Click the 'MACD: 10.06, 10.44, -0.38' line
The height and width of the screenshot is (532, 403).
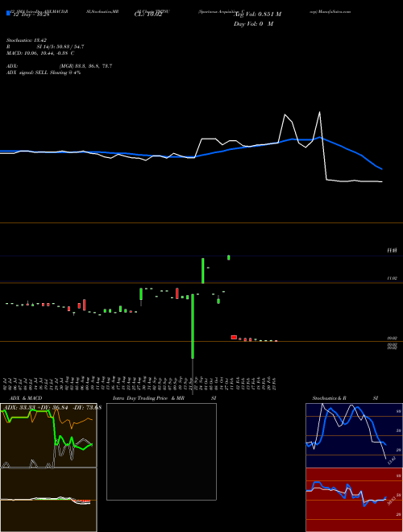(37, 53)
